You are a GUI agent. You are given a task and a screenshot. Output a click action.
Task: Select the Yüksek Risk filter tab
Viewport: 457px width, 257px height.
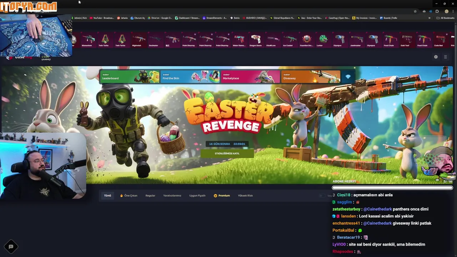coord(245,196)
